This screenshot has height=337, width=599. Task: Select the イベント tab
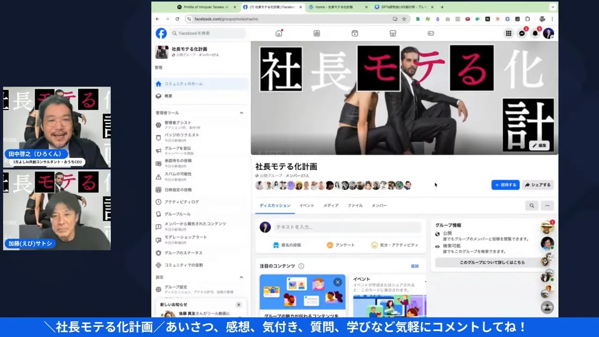tap(307, 205)
